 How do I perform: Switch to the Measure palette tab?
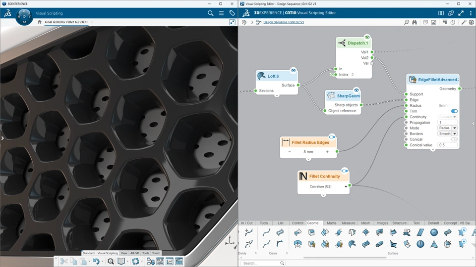[348, 223]
